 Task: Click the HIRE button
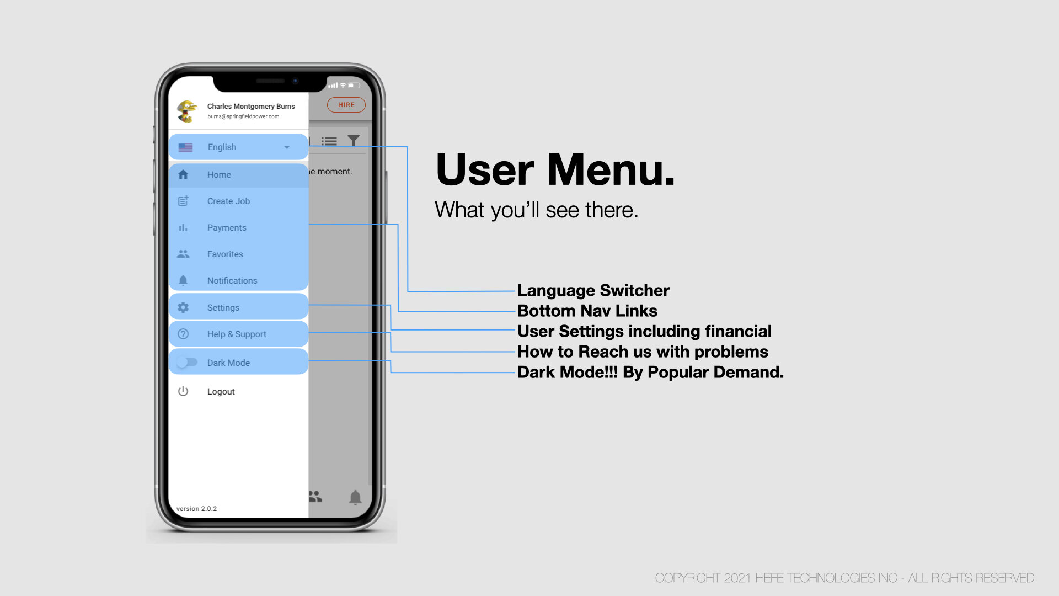coord(345,105)
